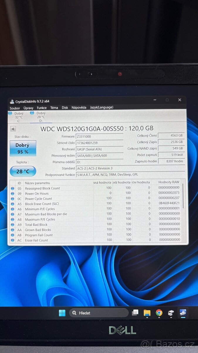Screen dimensions: 198x353
Task: Open Task View from the taskbar
Action: click(x=135, y=313)
